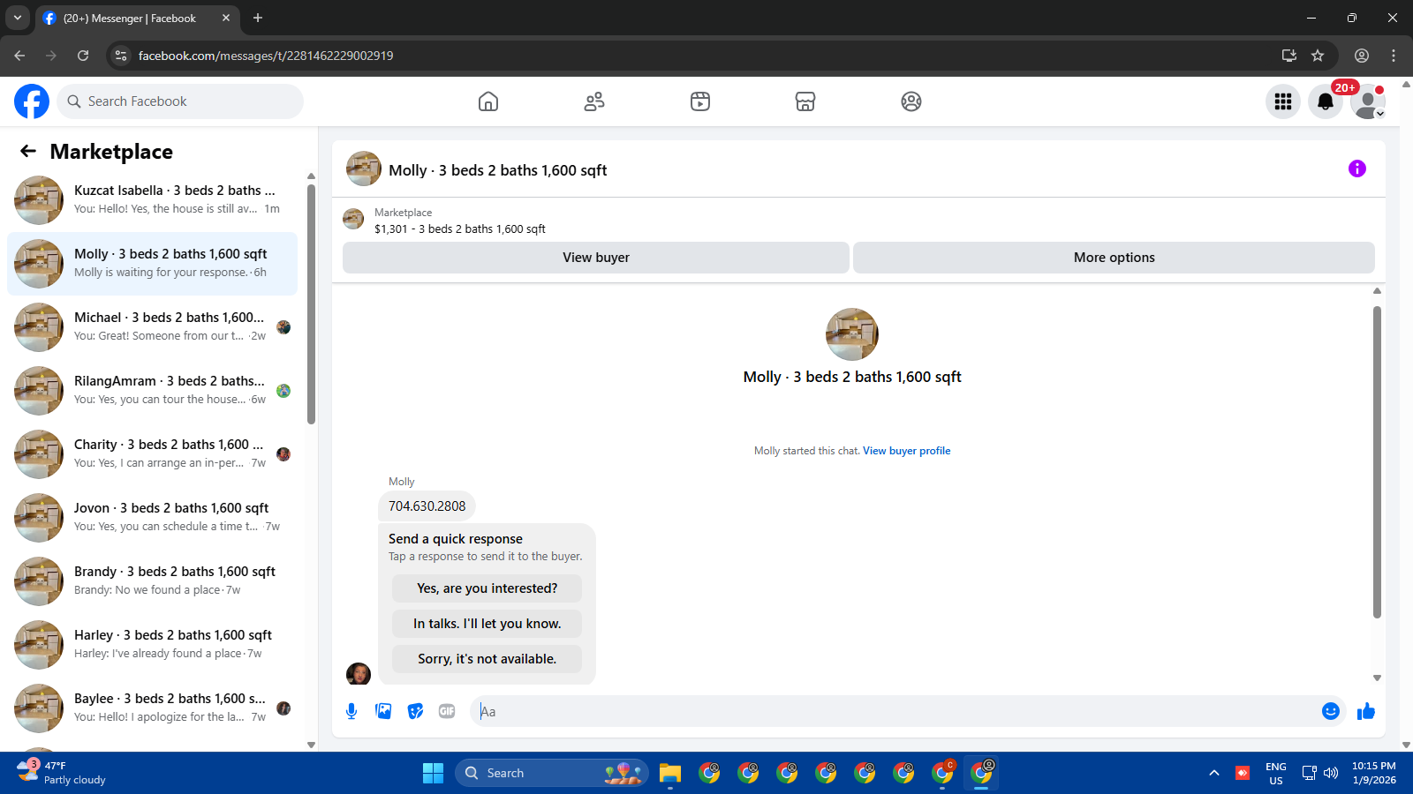Screen dimensions: 1413x794
Task: Open the emoji picker in message box
Action: pos(1331,711)
